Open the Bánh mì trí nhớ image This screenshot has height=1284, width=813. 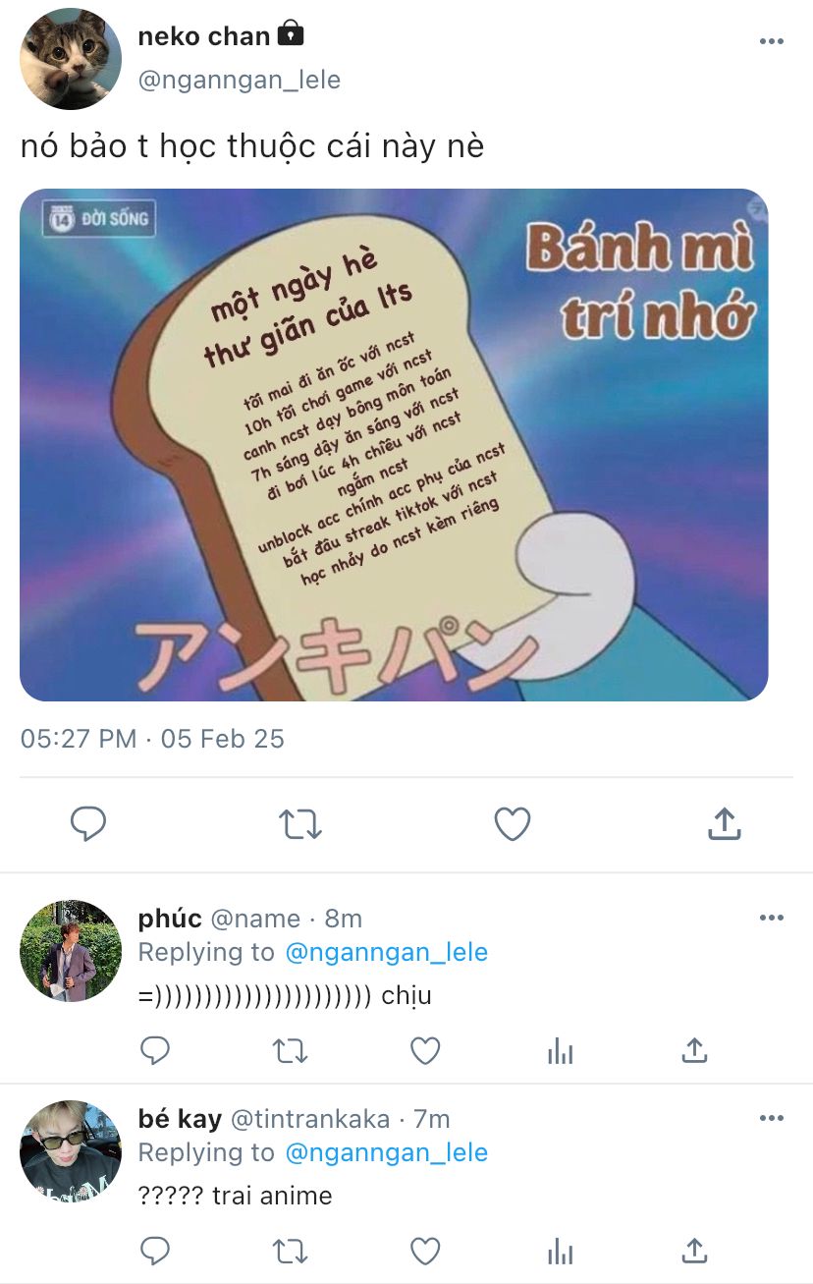click(x=394, y=445)
